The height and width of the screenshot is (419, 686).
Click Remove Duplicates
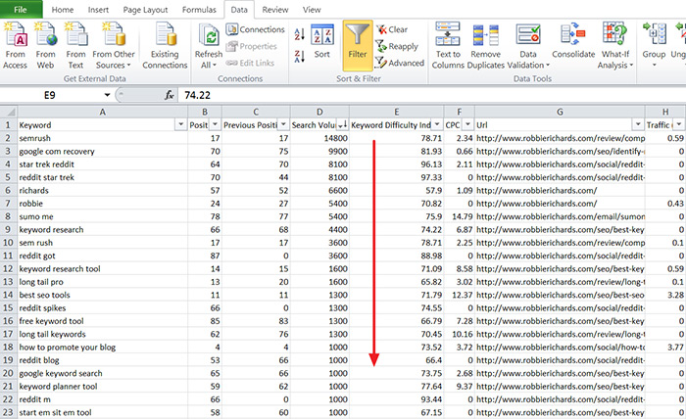[x=486, y=46]
